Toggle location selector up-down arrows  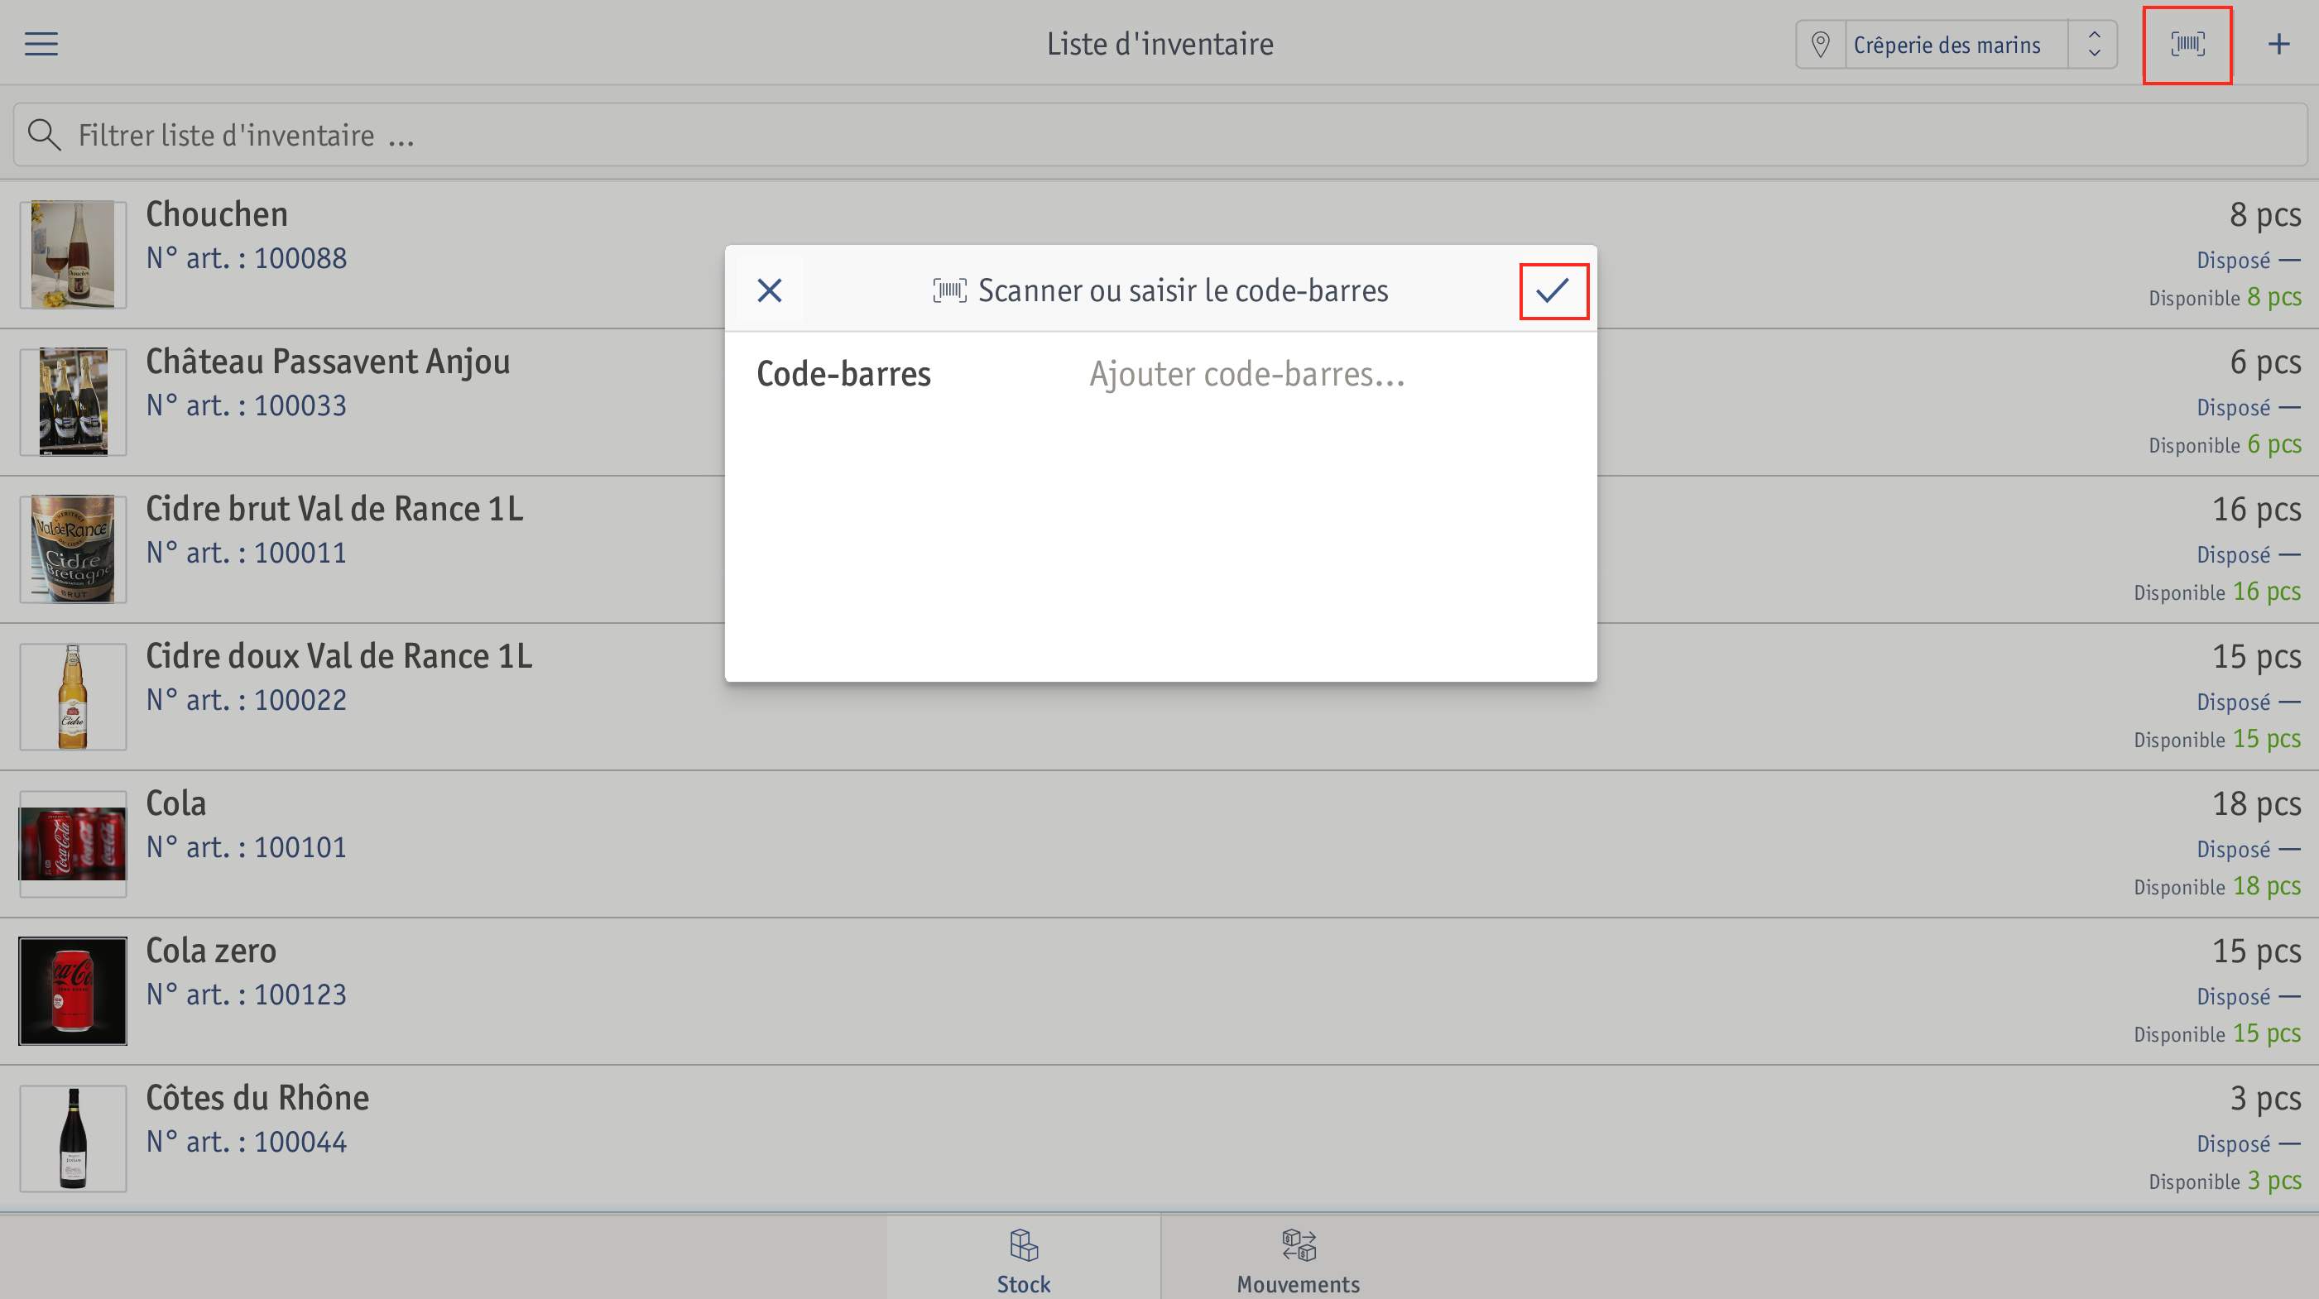point(2094,44)
